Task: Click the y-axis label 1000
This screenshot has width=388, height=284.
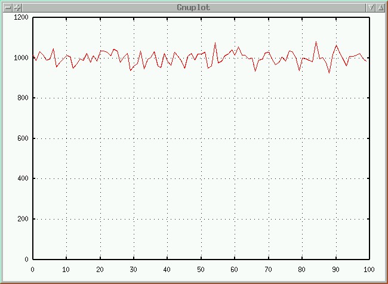Action: click(x=21, y=58)
